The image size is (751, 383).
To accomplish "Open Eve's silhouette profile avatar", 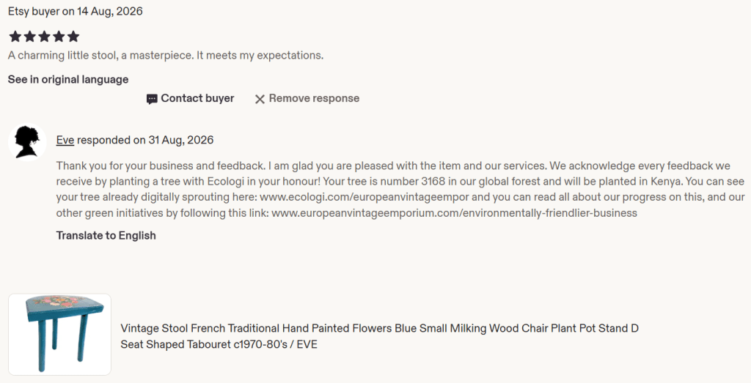I will [27, 142].
